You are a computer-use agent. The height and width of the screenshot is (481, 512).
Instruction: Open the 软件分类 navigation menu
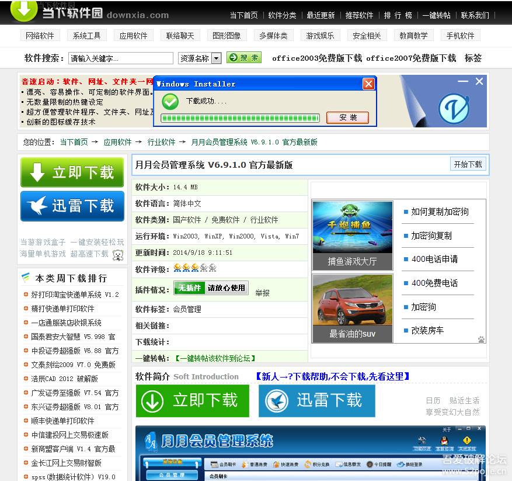click(x=282, y=16)
